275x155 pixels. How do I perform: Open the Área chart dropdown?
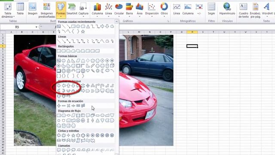[139, 10]
